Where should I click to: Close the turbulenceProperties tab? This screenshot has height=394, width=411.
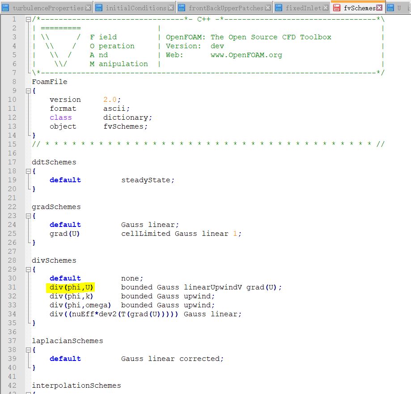pyautogui.click(x=89, y=8)
